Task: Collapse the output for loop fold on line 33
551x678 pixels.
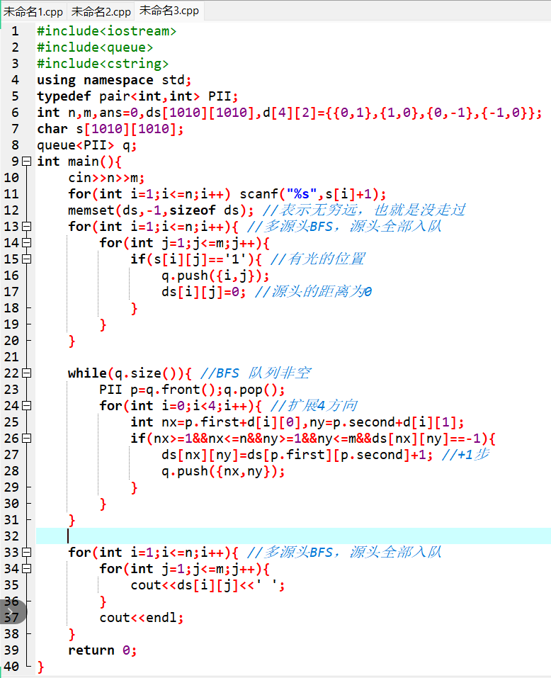Action: [x=27, y=552]
